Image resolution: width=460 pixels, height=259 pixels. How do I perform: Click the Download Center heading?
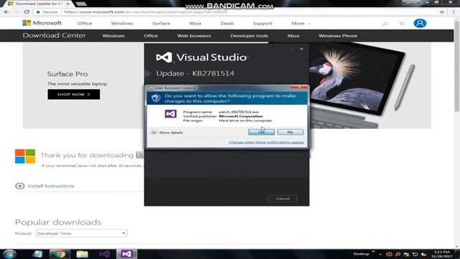click(55, 35)
